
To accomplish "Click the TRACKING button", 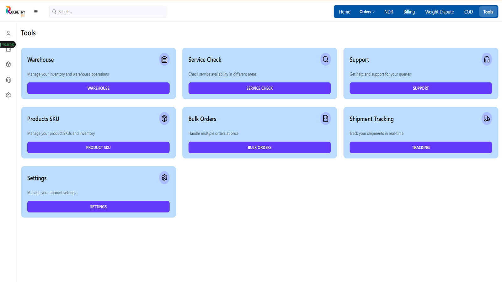I will click(x=420, y=148).
